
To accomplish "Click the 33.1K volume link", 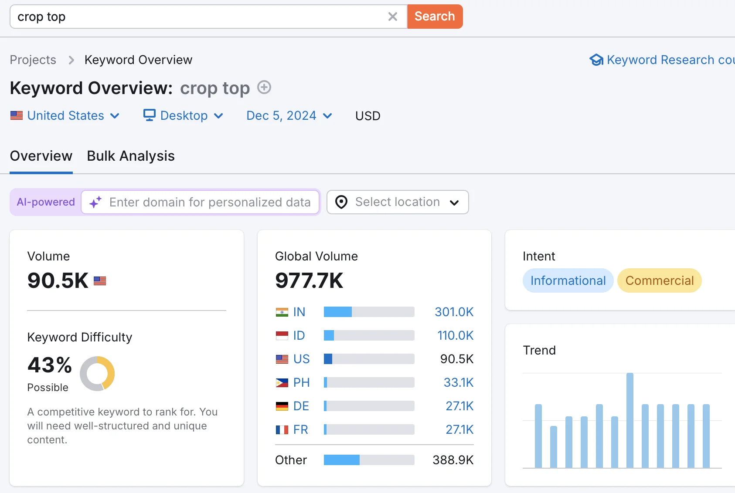I will (459, 382).
